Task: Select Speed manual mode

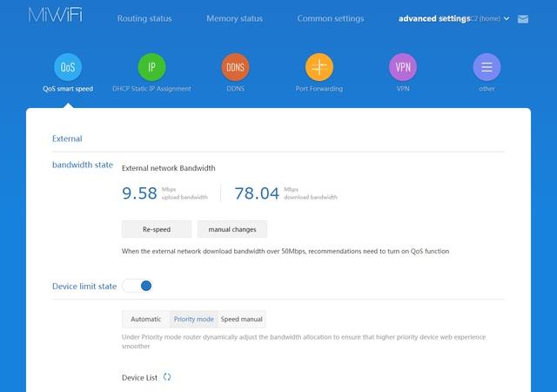Action: 242,319
